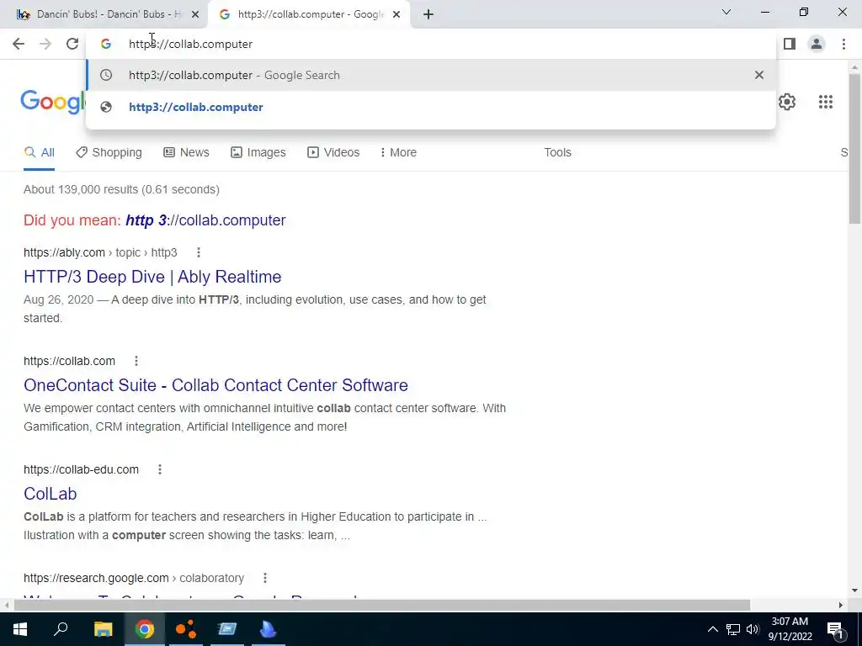
Task: Open the Windows Start menu
Action: pyautogui.click(x=20, y=629)
